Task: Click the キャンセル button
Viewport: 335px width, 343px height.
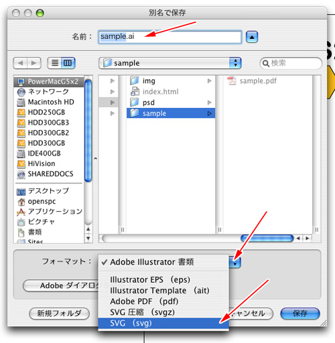Action: coord(251,314)
